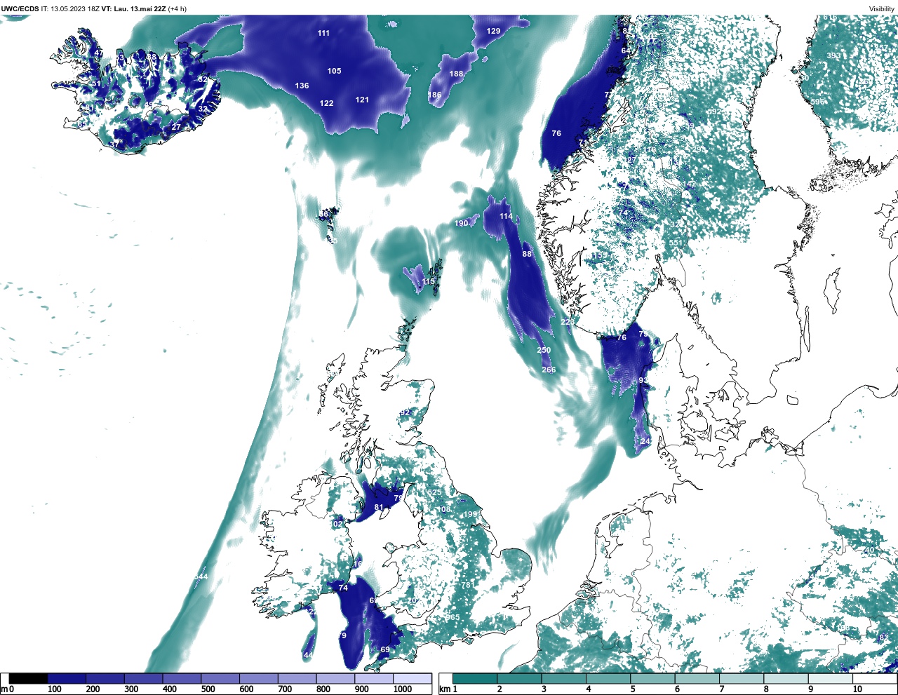Click the palest segment right of the 1000 tick
This screenshot has height=695, width=898.
click(x=412, y=679)
